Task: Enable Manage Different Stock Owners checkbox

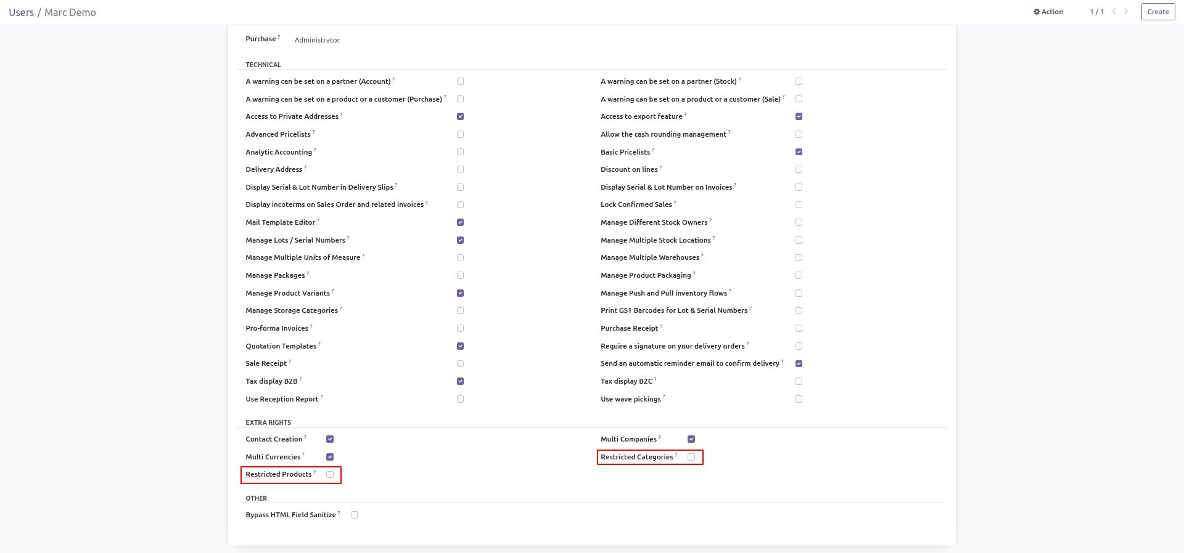Action: pyautogui.click(x=799, y=222)
